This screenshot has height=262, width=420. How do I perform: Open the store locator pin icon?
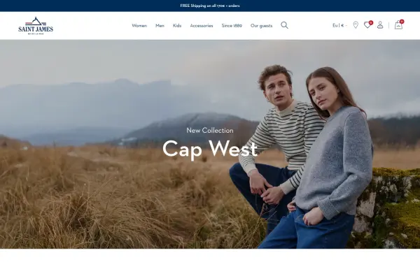(x=356, y=25)
